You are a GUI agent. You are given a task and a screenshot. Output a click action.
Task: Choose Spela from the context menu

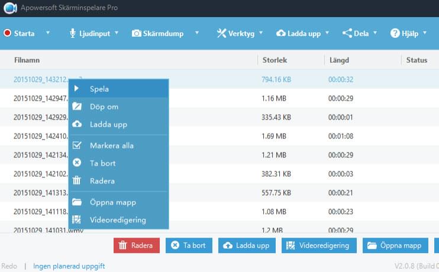[x=99, y=89]
